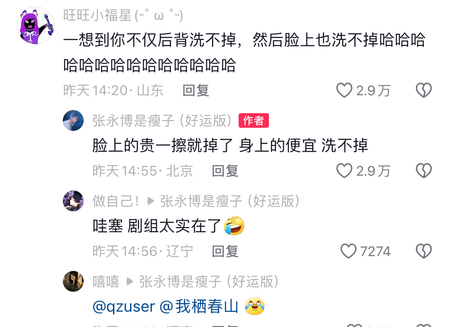Open 做自己! user's avatar
Image resolution: width=450 pixels, height=327 pixels.
[73, 201]
